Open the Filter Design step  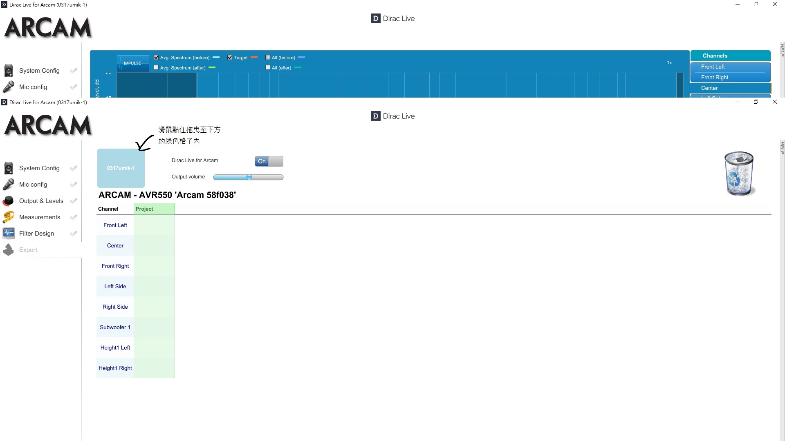41,234
